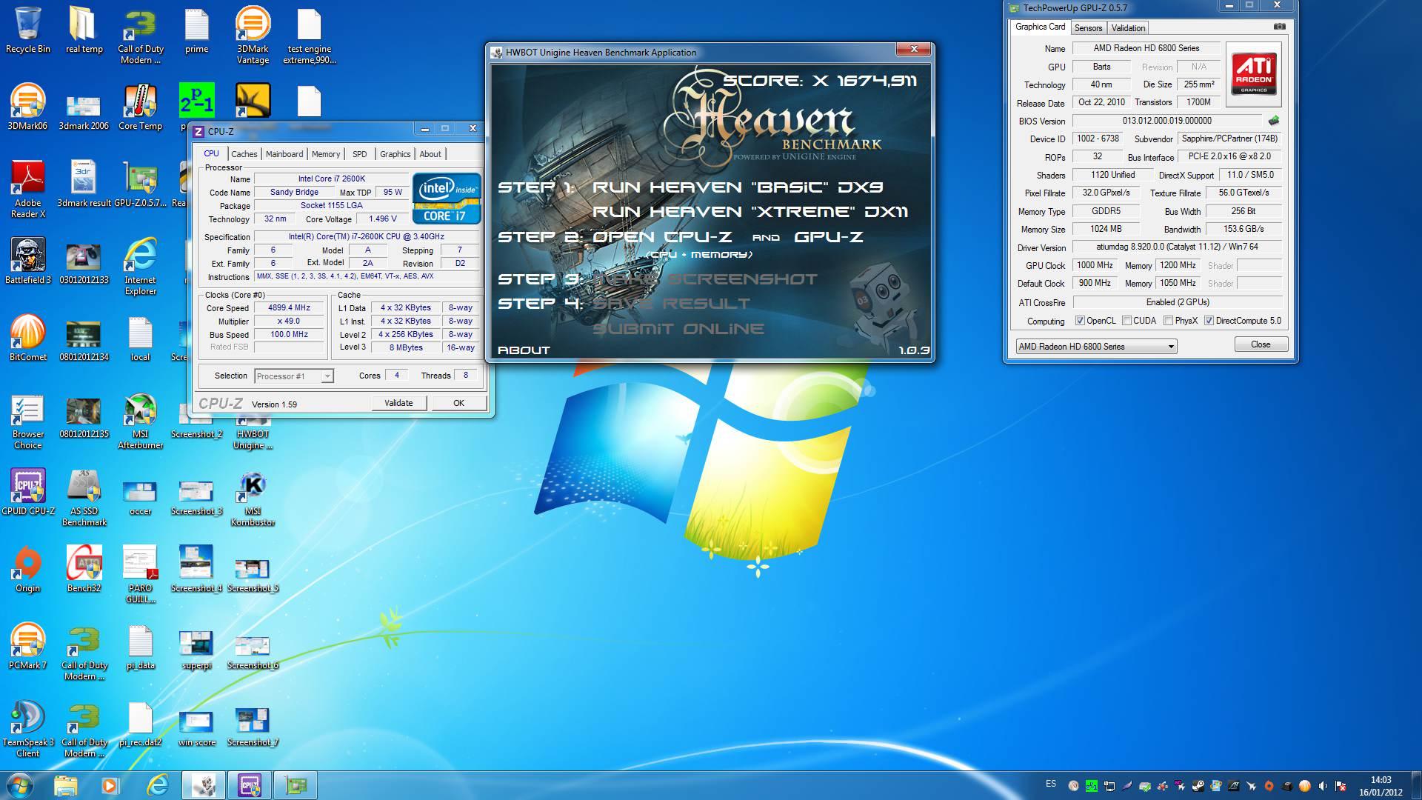Open the Recycle Bin desktop icon
The height and width of the screenshot is (800, 1422).
(x=28, y=31)
